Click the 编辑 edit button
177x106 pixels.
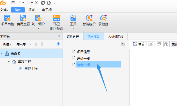139,44
